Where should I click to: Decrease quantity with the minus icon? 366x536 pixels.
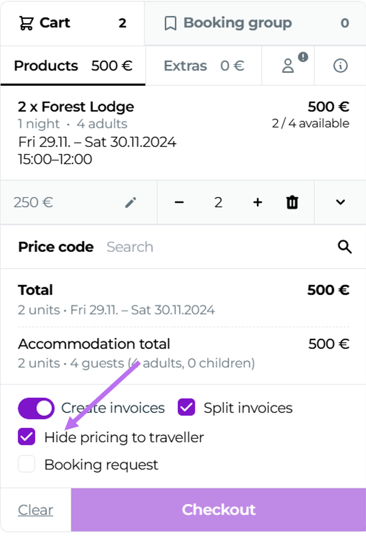179,202
